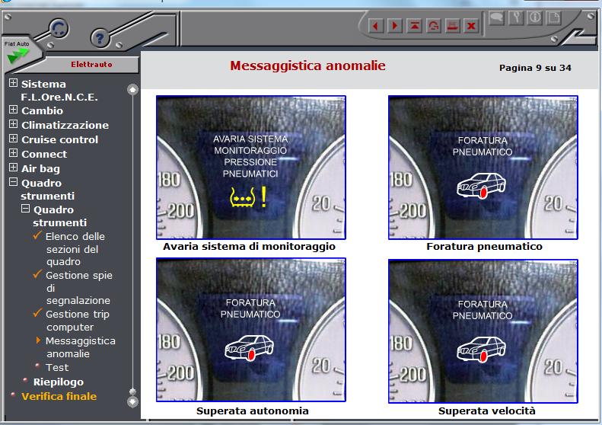Click the red reload icon
Screen dimensions: 602x425
[x=434, y=26]
